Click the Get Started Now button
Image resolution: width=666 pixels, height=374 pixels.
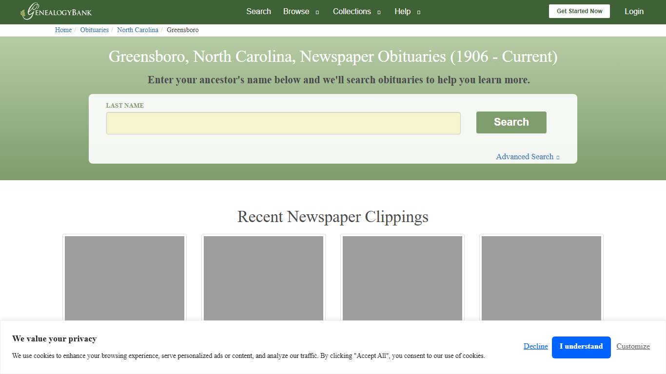[579, 11]
